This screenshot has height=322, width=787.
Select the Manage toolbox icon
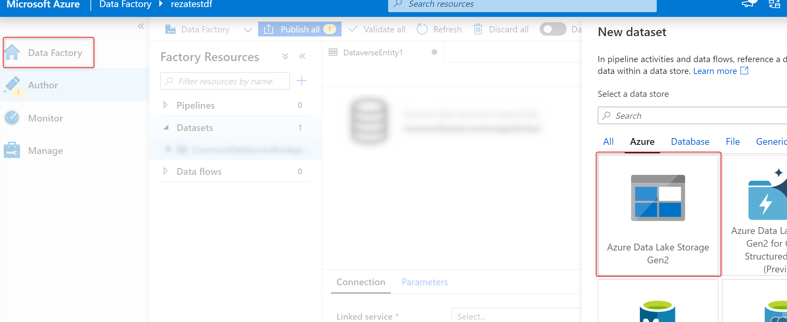[12, 150]
